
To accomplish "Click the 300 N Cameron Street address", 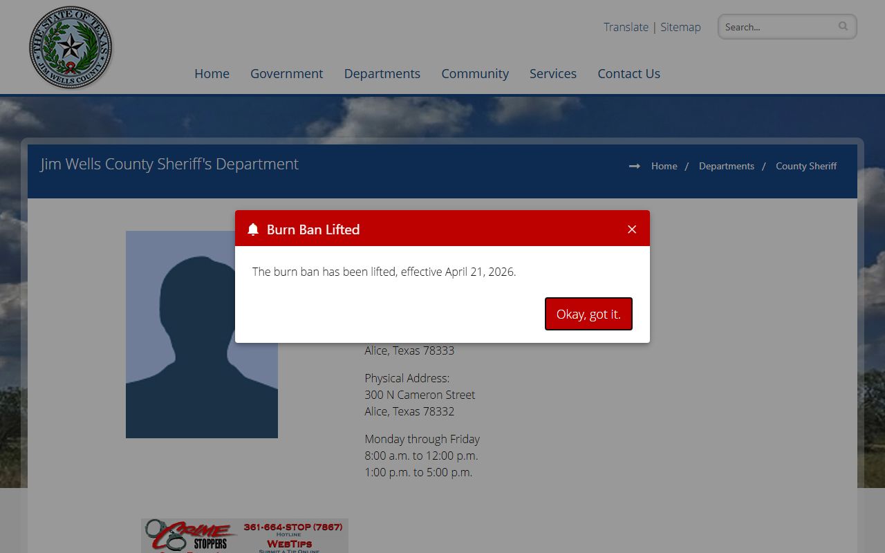I will point(420,395).
